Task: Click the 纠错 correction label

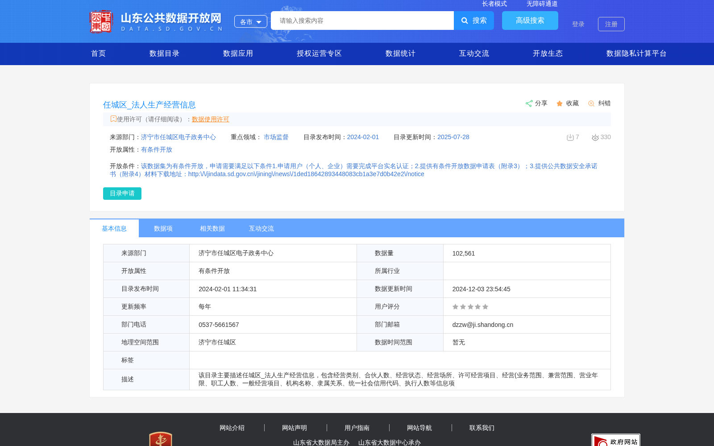Action: click(x=605, y=103)
